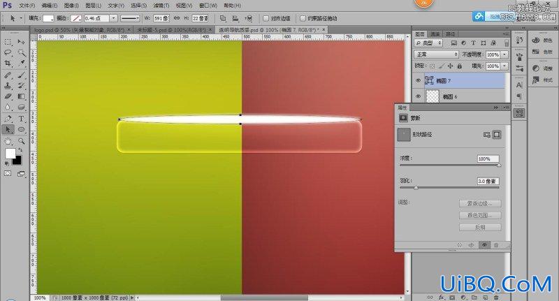Select the Clone Stamp tool
559x301 pixels.
8,86
